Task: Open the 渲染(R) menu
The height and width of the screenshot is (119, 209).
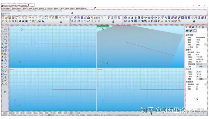Action: point(73,8)
